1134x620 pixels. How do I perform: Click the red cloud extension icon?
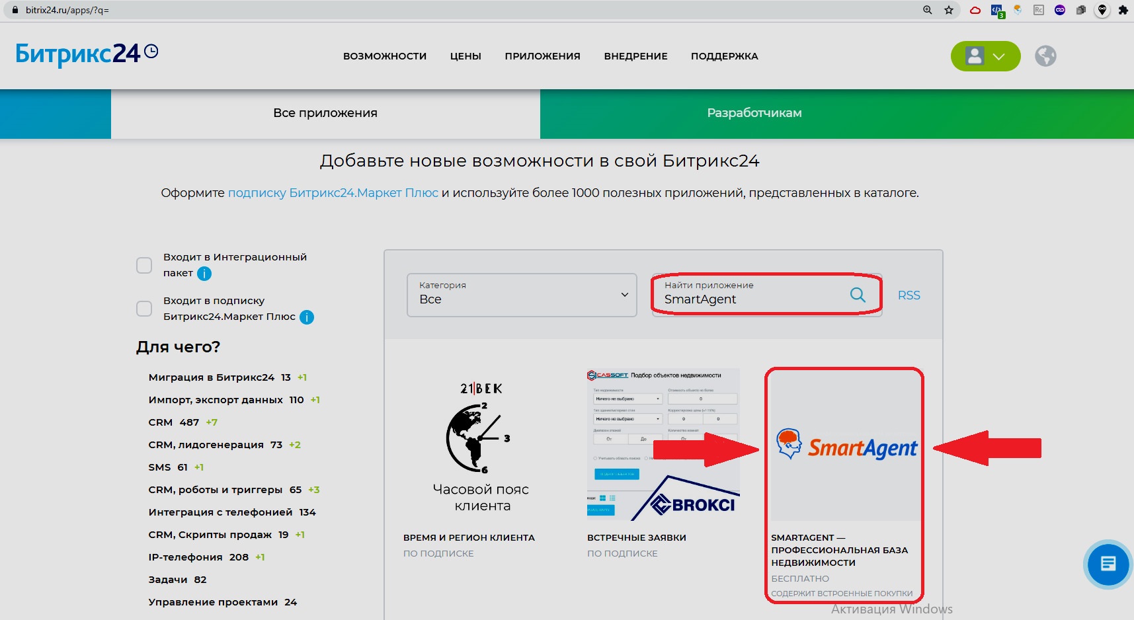pyautogui.click(x=975, y=10)
